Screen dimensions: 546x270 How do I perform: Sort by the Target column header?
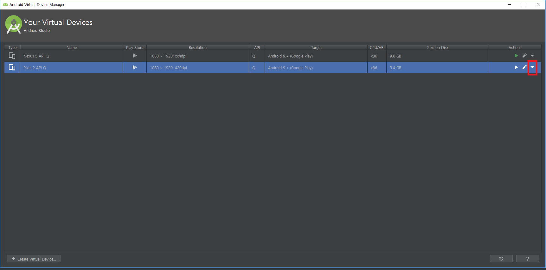(x=316, y=47)
